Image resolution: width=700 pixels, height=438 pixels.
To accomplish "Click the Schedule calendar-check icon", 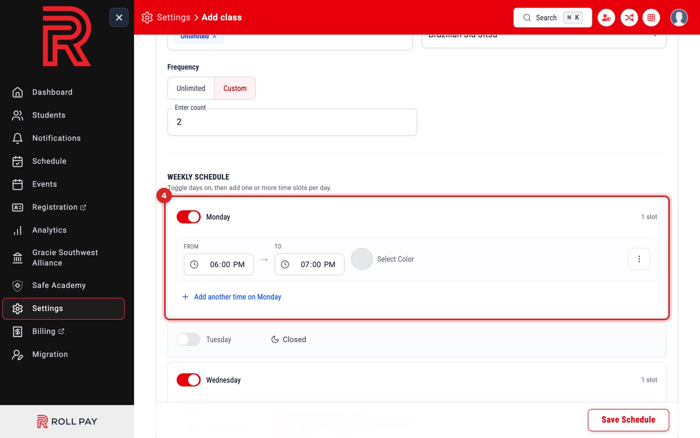I will click(x=17, y=161).
